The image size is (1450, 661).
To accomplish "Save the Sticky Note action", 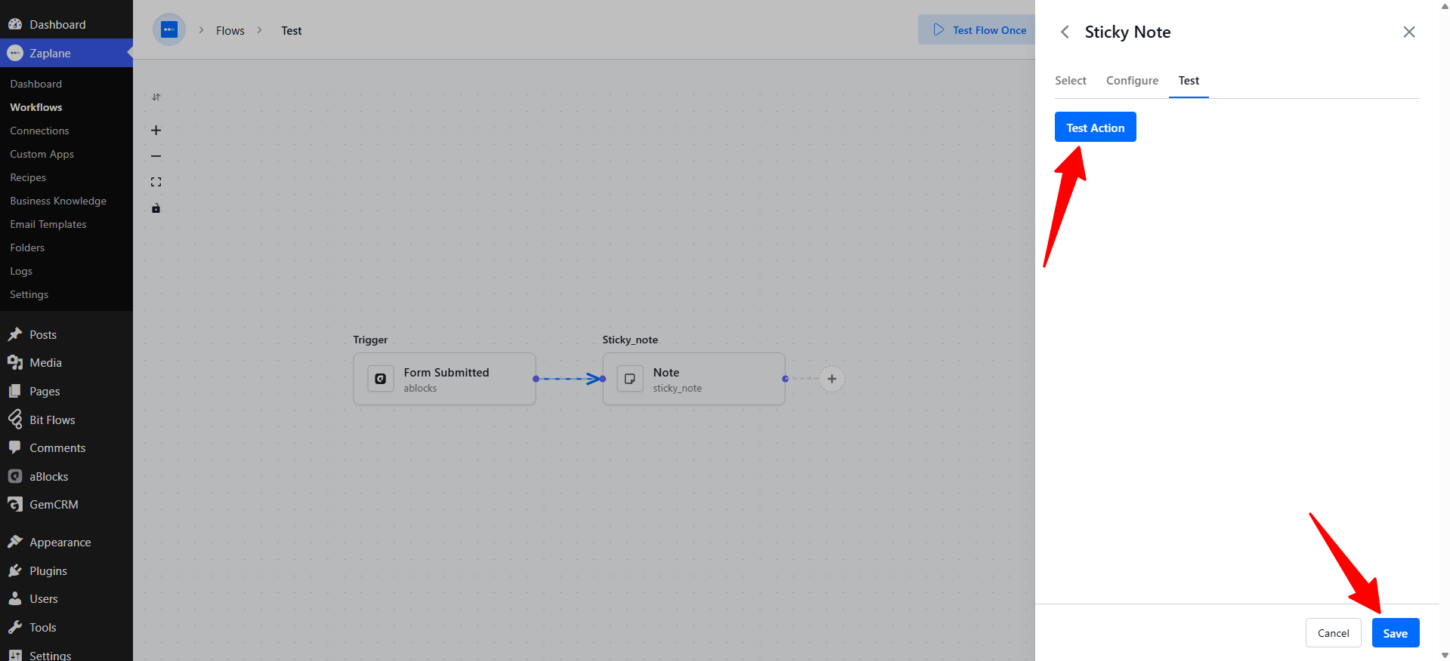I will (x=1396, y=633).
